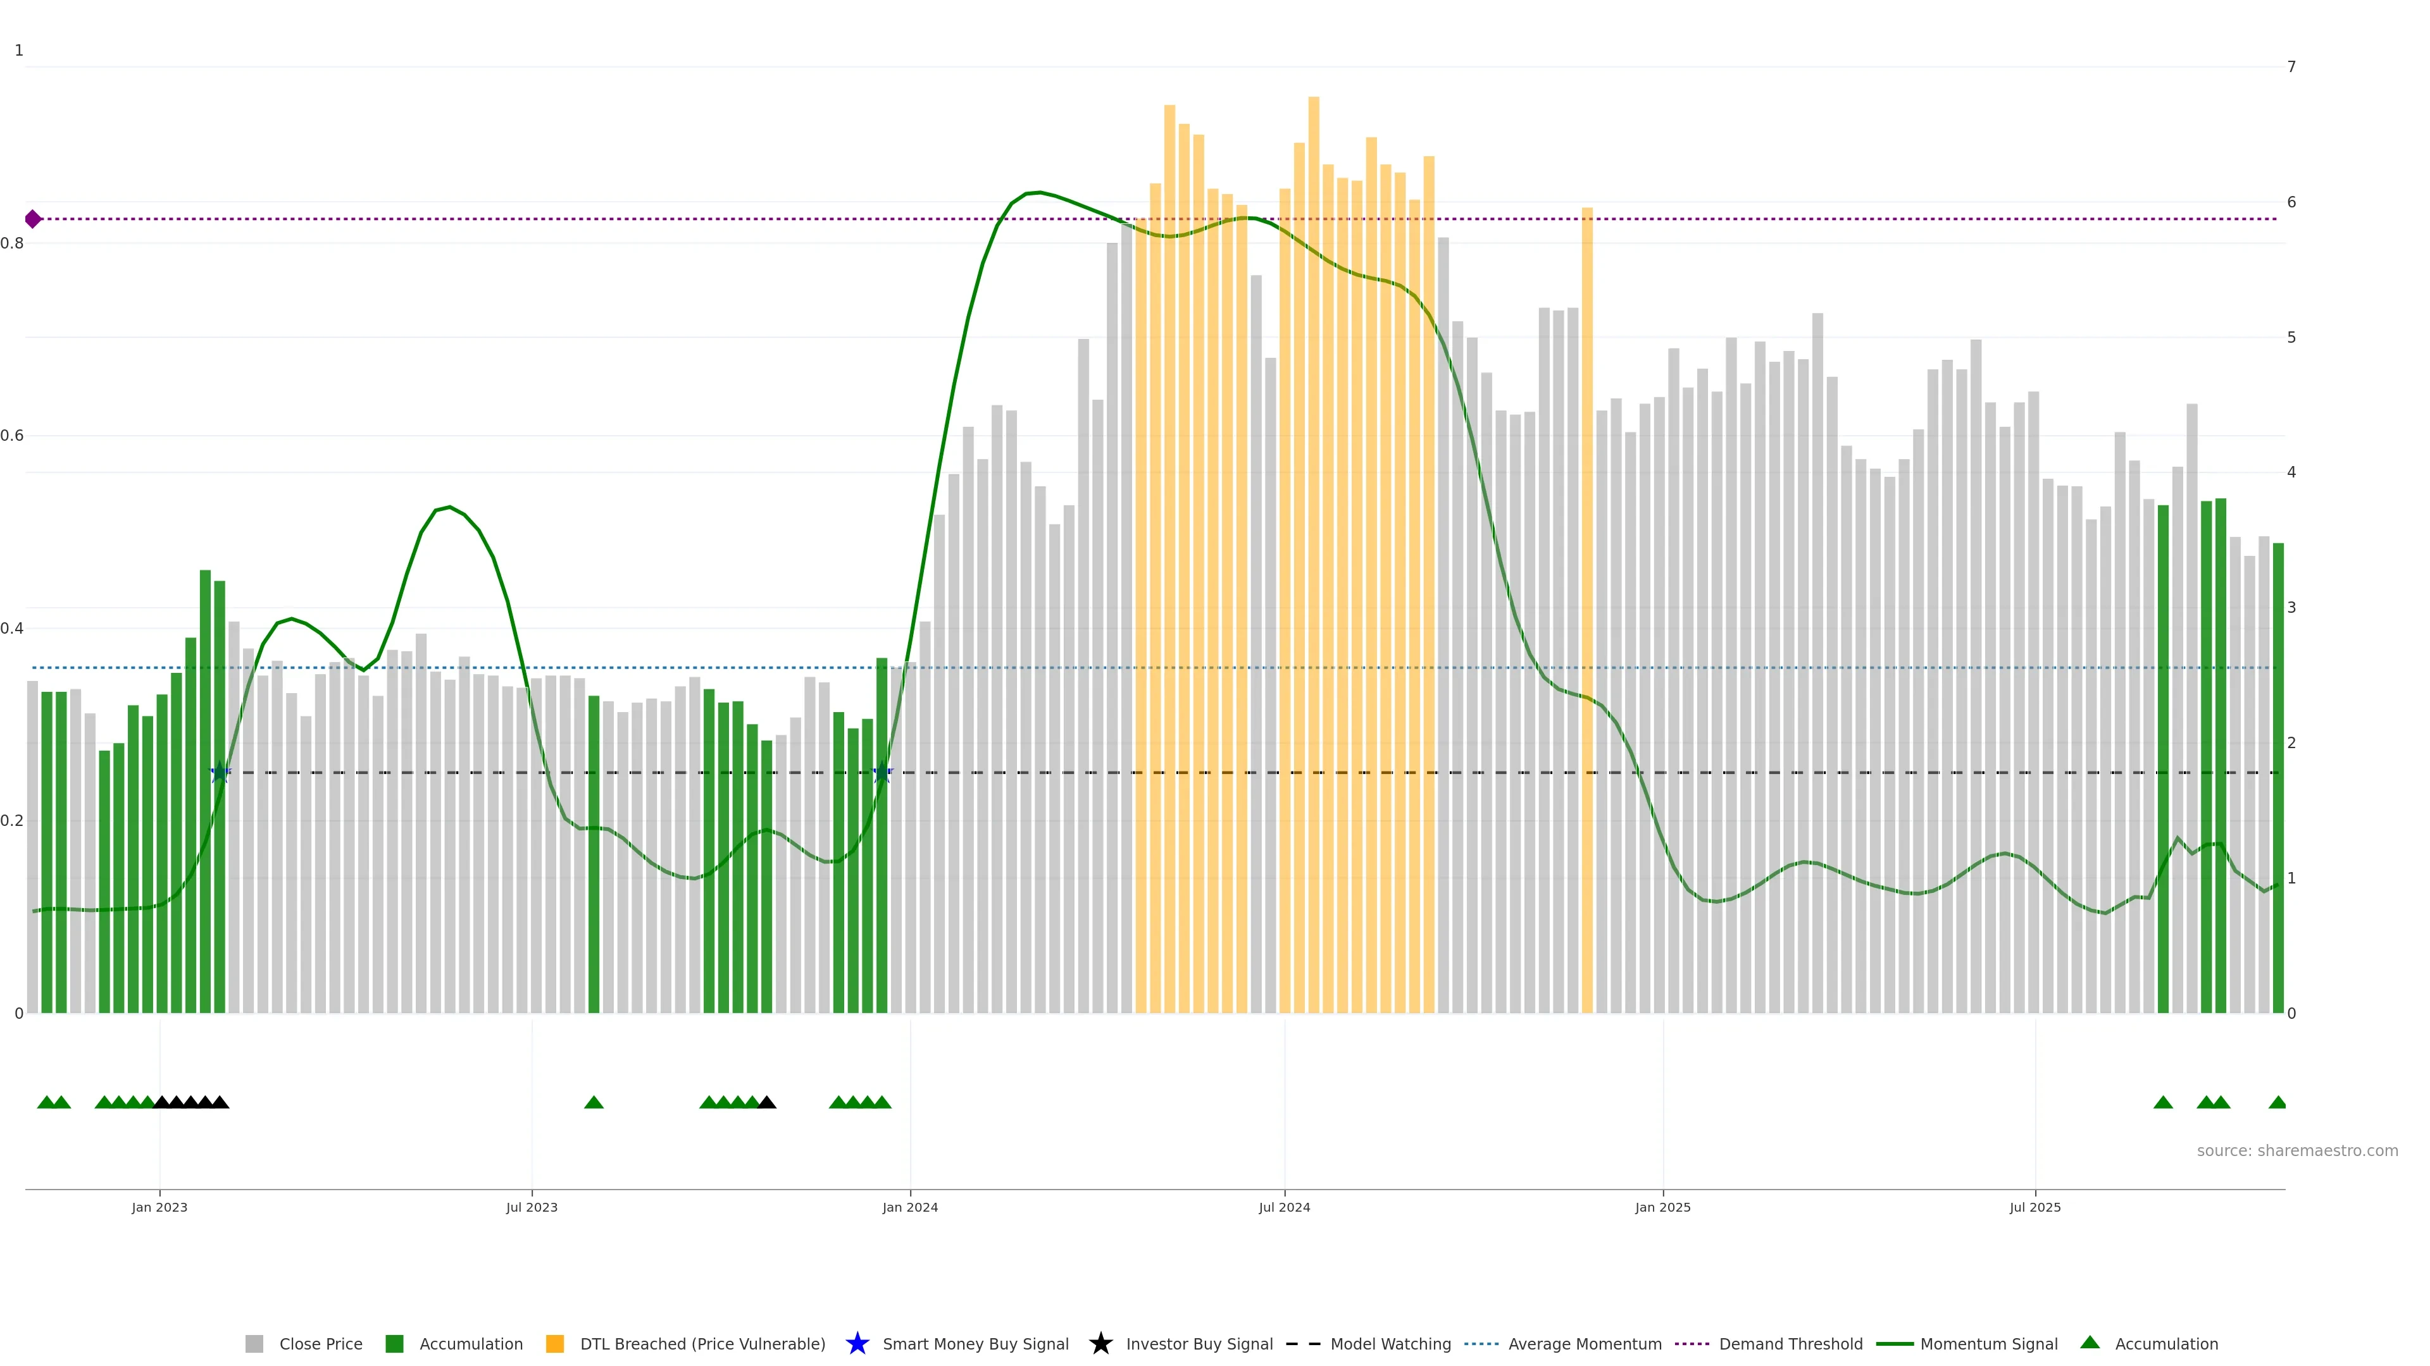Toggle the Model Watching legend entry
Image resolution: width=2430 pixels, height=1366 pixels.
tap(1390, 1343)
